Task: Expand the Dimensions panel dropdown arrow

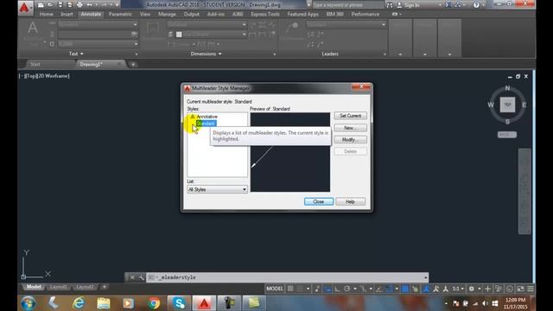Action: (220, 54)
